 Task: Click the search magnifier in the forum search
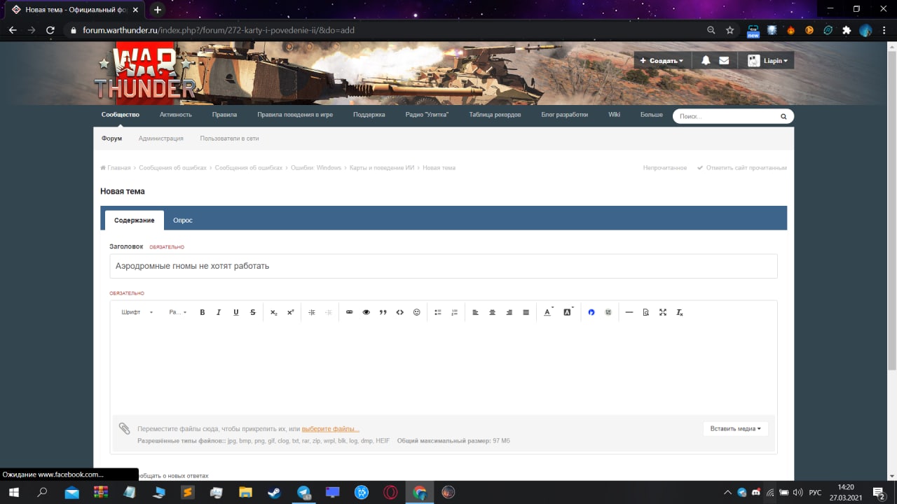pyautogui.click(x=783, y=116)
